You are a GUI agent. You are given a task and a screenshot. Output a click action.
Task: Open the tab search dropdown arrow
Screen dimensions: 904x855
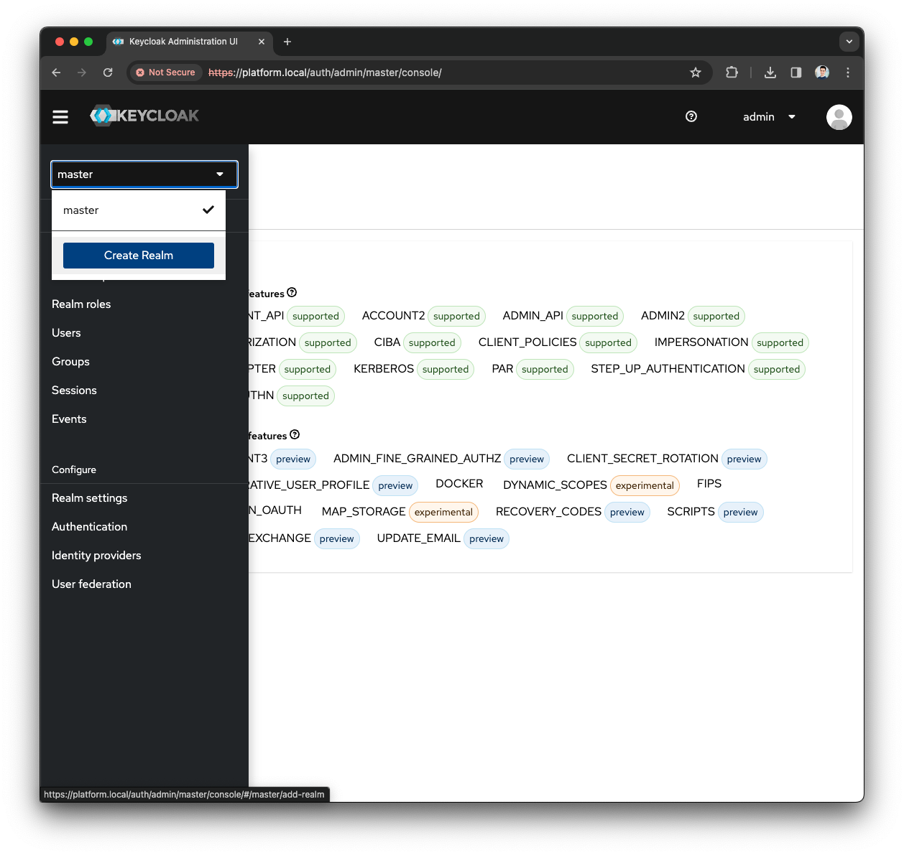pos(849,42)
